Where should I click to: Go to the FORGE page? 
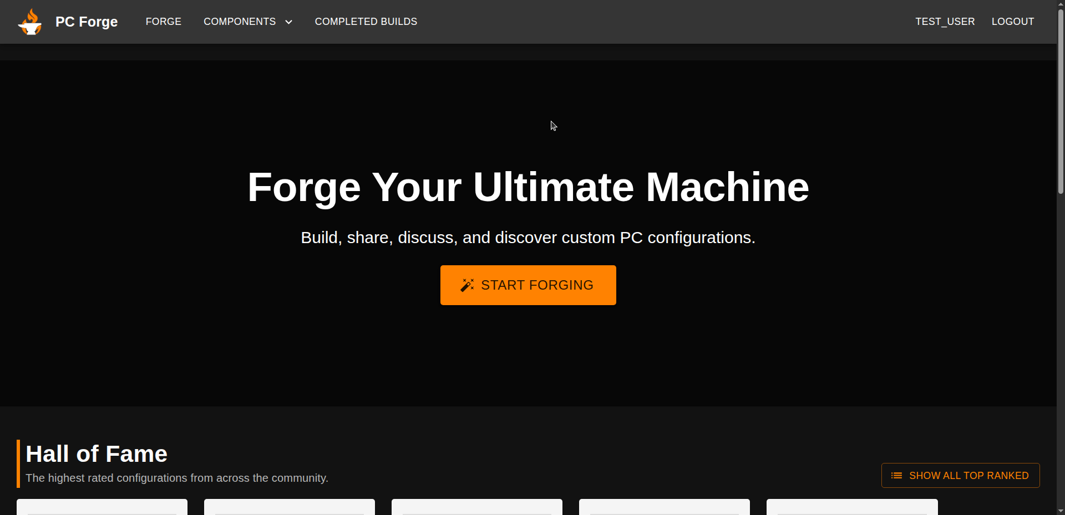click(x=163, y=22)
